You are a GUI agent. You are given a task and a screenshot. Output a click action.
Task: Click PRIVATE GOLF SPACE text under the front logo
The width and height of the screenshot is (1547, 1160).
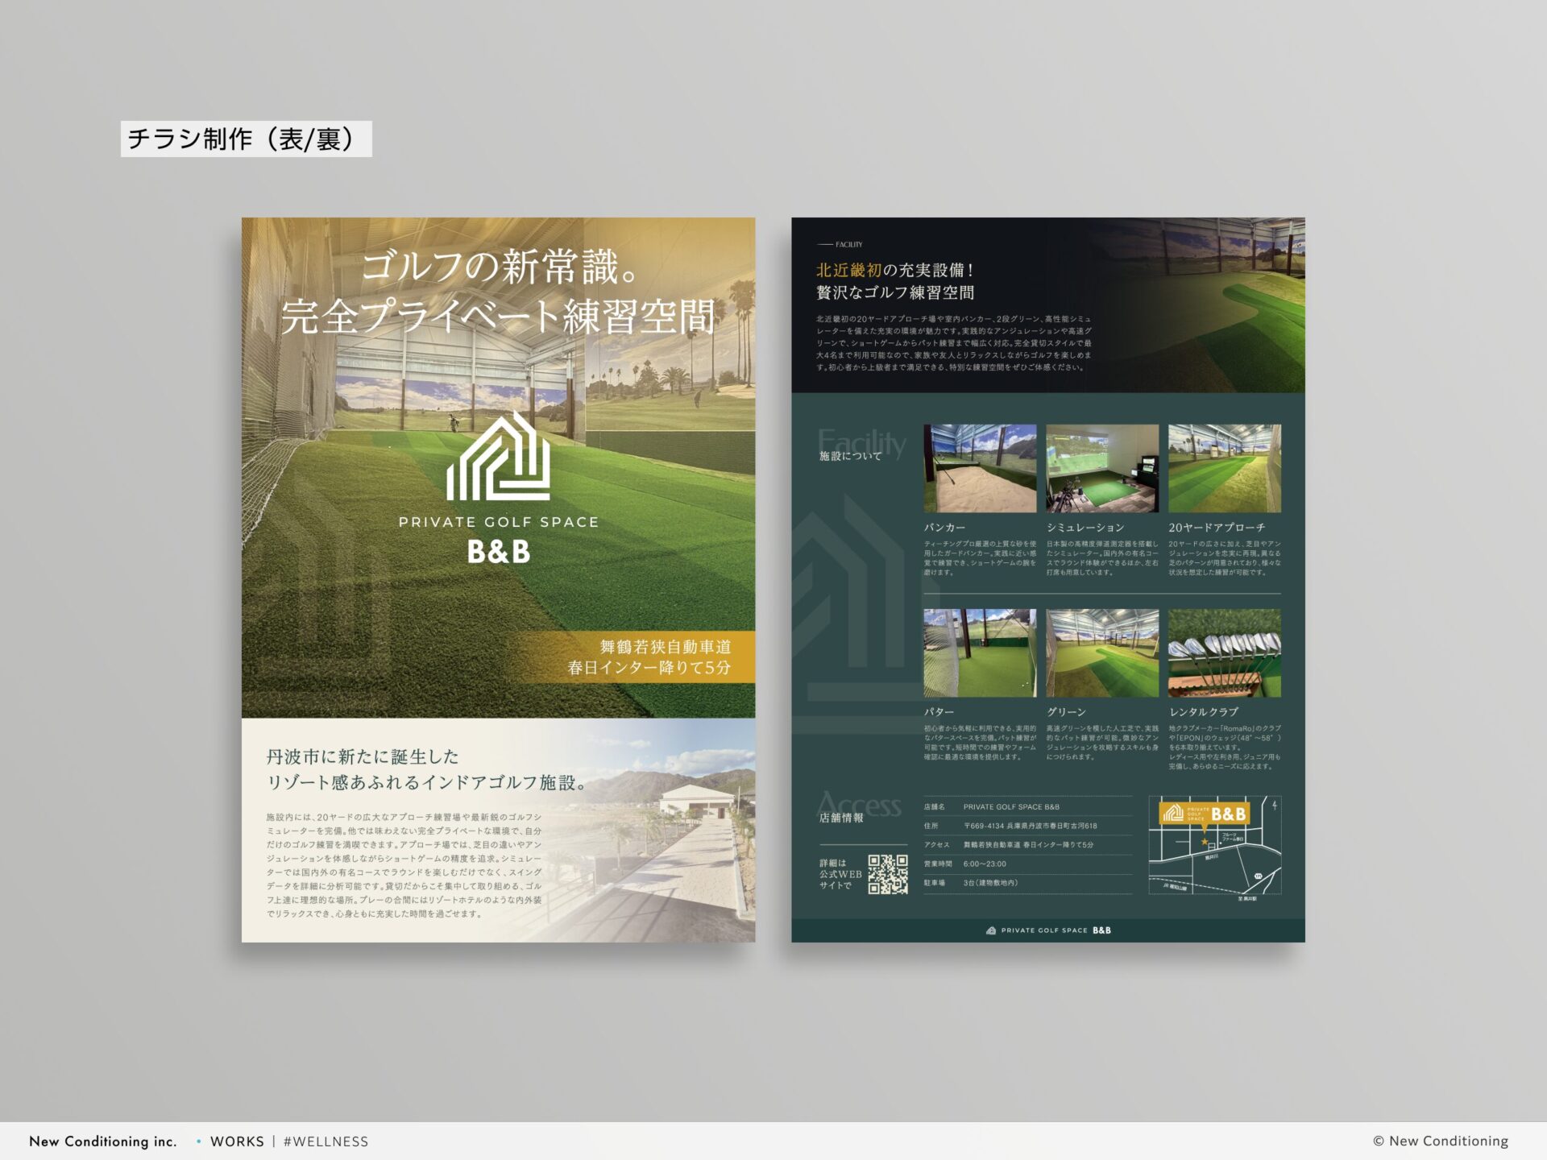tap(499, 522)
